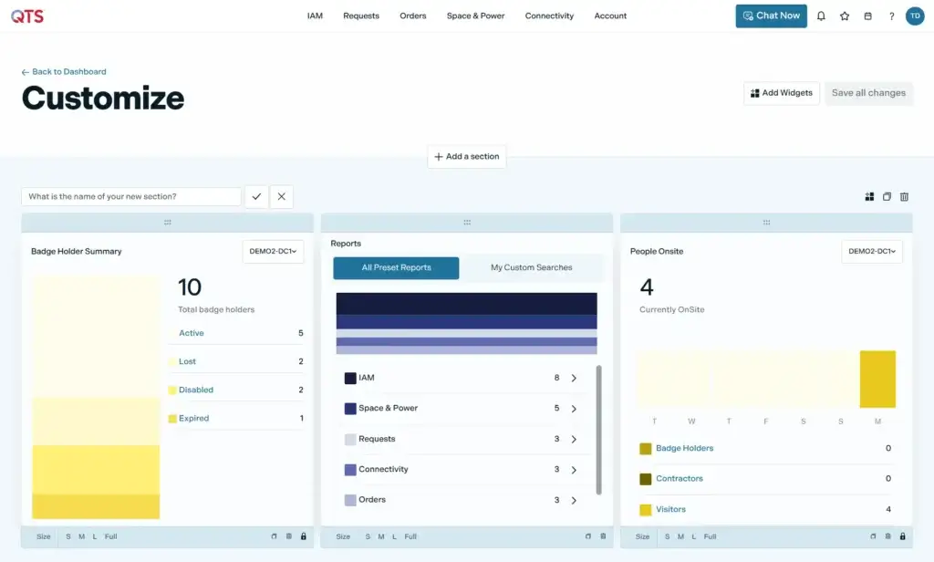Set Reports widget size to Full
Screen dimensions: 934x562
pyautogui.click(x=410, y=536)
